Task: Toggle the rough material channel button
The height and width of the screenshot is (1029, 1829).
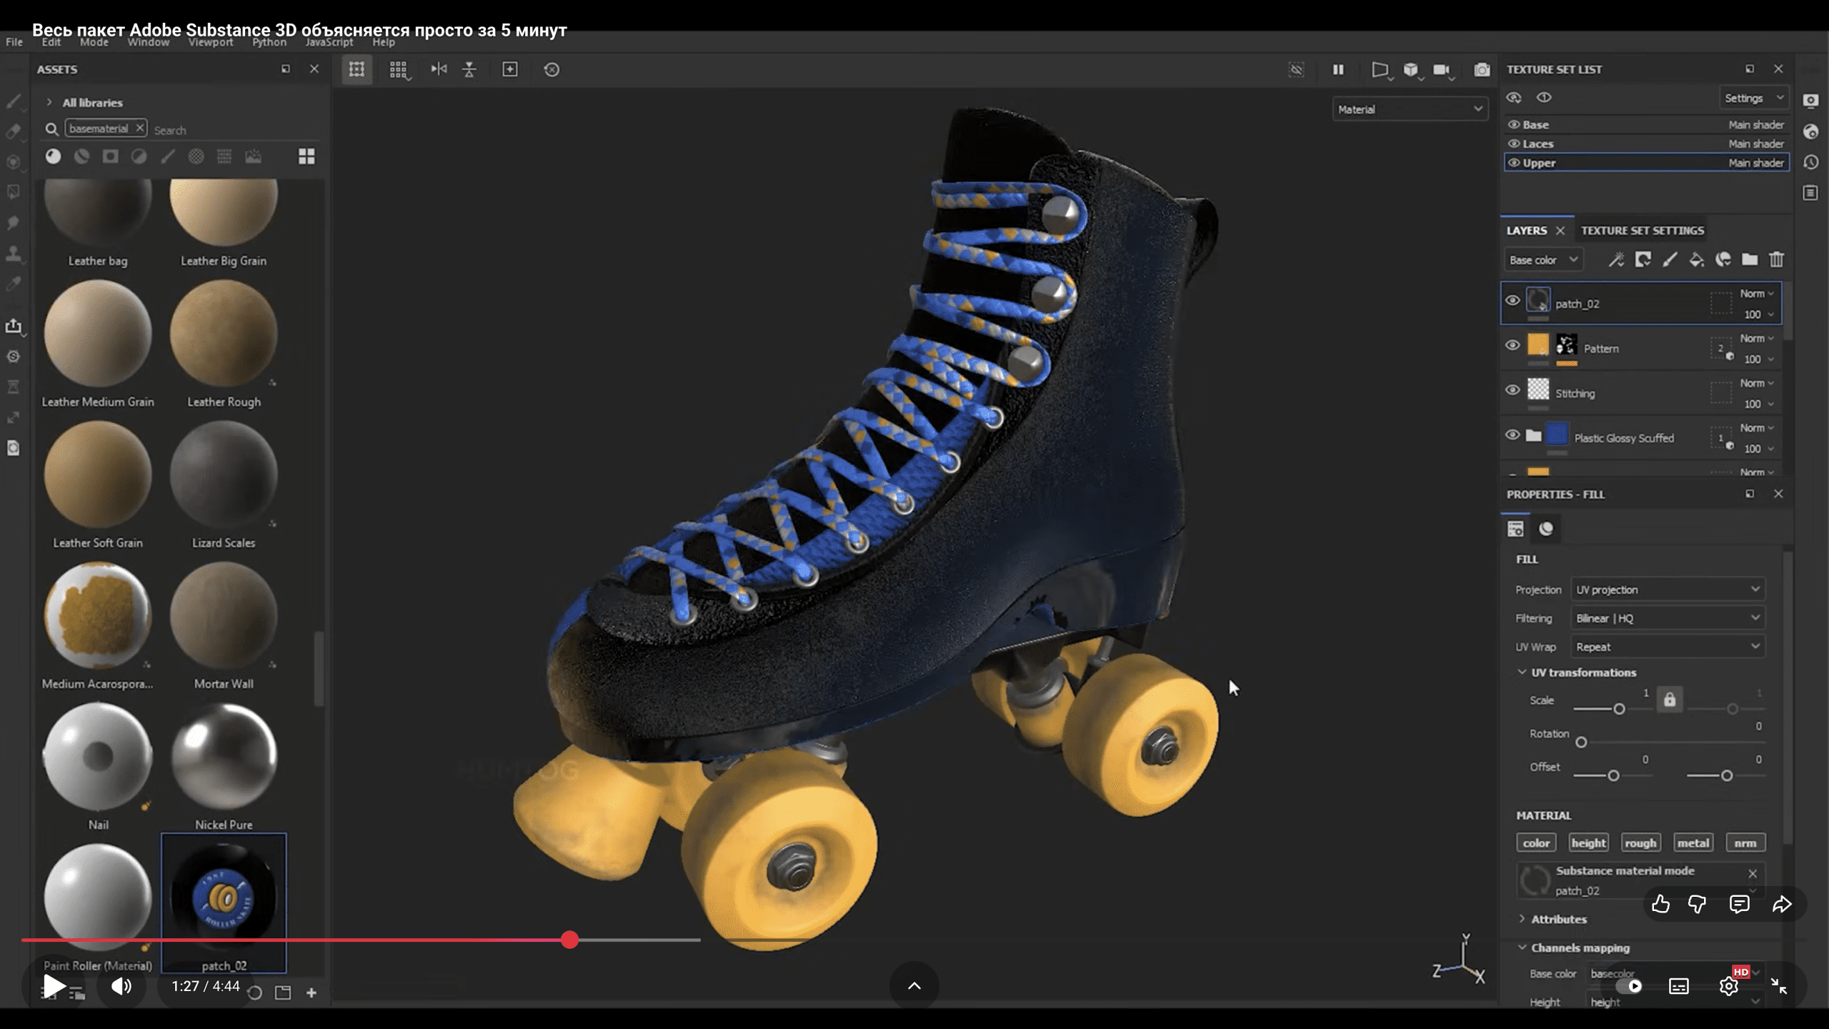Action: (x=1640, y=843)
